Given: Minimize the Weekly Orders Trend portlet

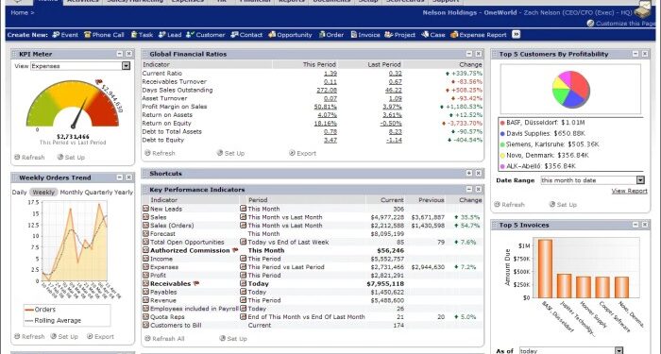Looking at the screenshot, I should 120,177.
